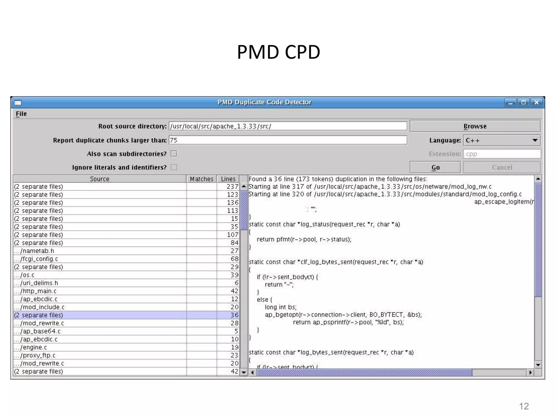Enable Also scan subdirectories checkbox
The image size is (557, 417).
point(174,154)
